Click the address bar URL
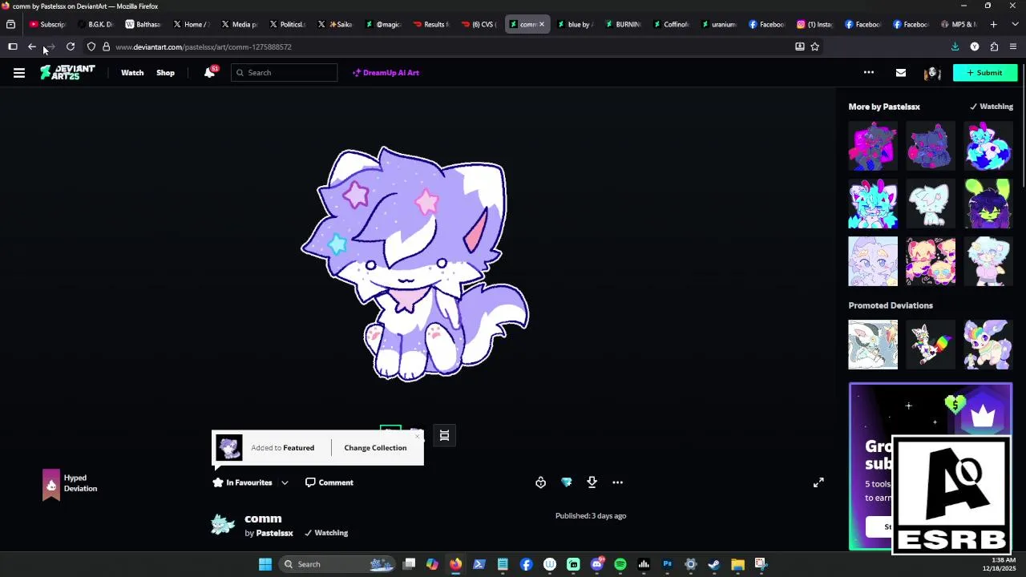This screenshot has width=1026, height=577. pos(204,47)
